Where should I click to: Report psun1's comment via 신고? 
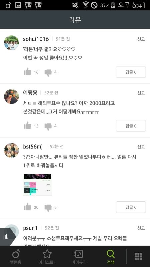point(141,228)
